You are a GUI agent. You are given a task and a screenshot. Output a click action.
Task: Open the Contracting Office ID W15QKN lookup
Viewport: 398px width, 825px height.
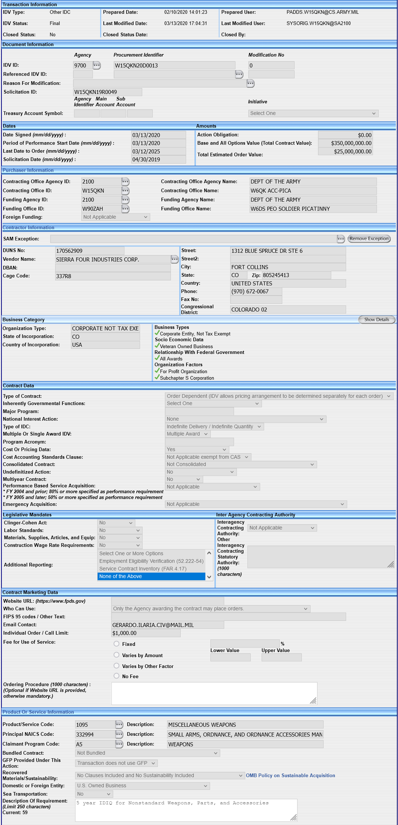click(x=126, y=191)
